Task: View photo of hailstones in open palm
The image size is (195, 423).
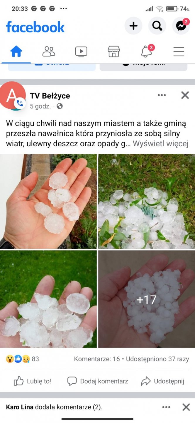Action: 48,201
